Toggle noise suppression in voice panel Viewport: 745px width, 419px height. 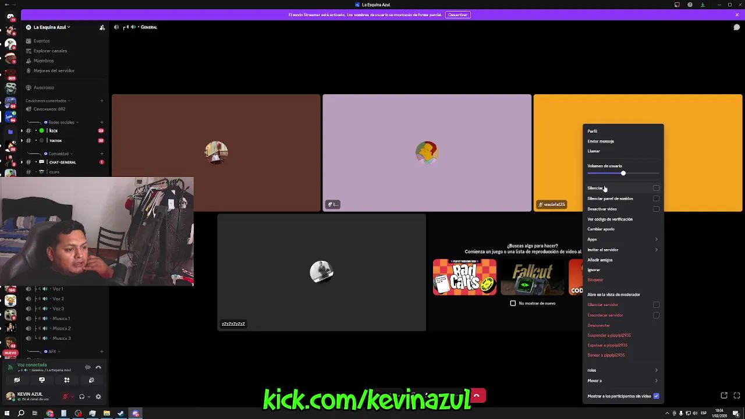coord(88,367)
